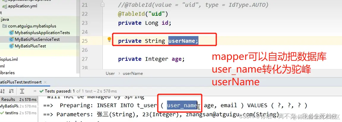Screen dimensions: 342x122
Task: Click line number 25 in the gutter
Action: pos(85,41)
